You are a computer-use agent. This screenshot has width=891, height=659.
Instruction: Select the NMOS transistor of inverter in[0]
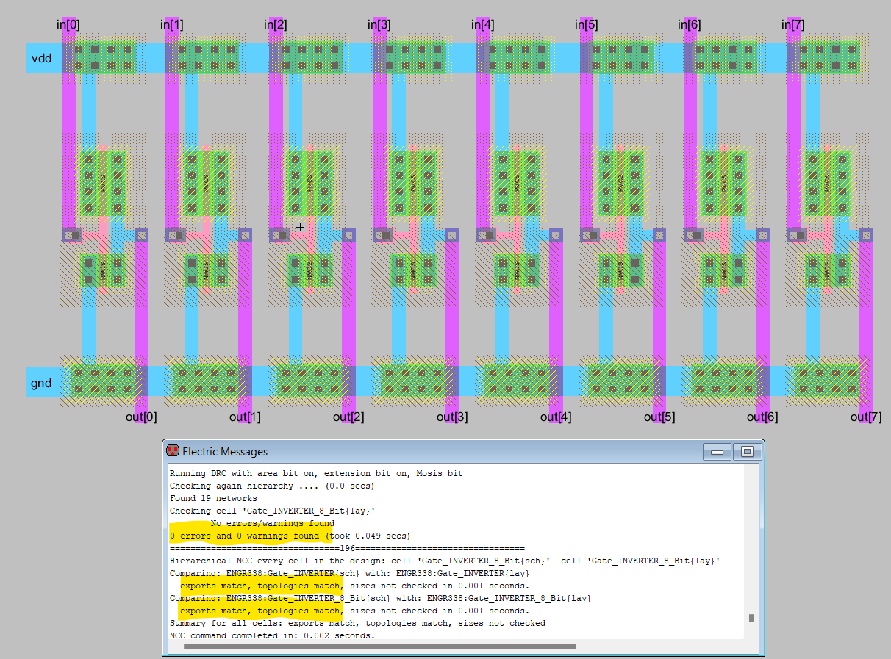coord(103,270)
